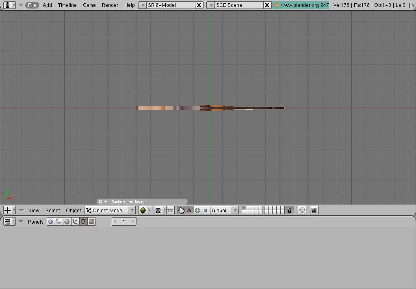Open the Object context in Panels header
The height and width of the screenshot is (289, 416).
click(75, 222)
